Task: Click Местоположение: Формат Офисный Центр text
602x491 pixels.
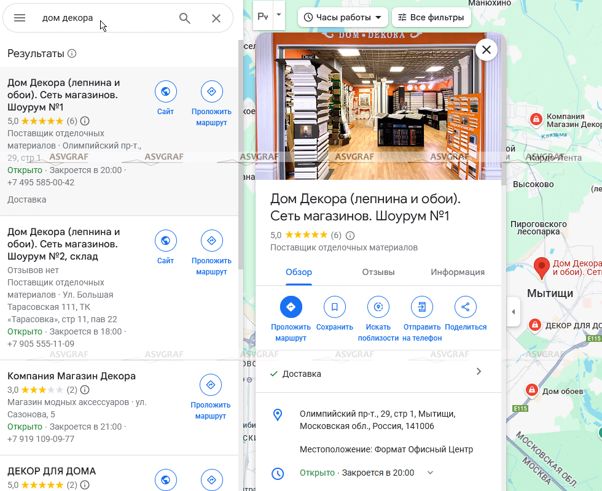Action: pyautogui.click(x=386, y=449)
